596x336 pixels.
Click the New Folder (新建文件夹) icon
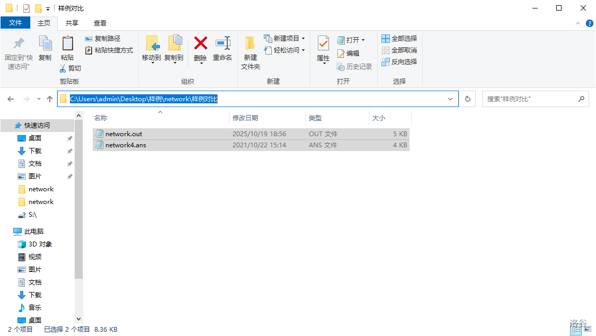[250, 43]
